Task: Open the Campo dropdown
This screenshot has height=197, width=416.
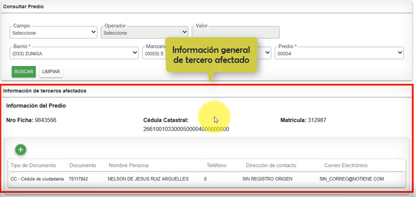Action: tap(53, 33)
